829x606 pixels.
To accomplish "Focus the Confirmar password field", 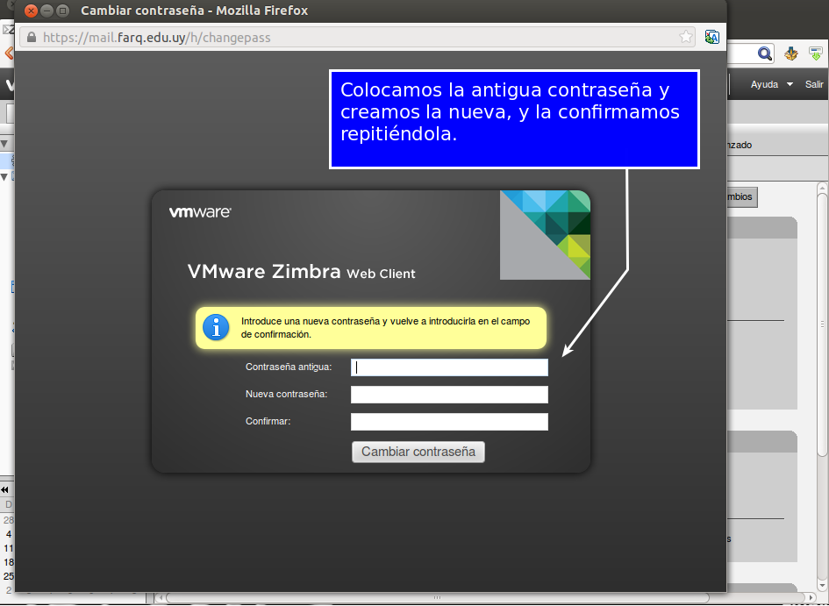I will pyautogui.click(x=449, y=422).
